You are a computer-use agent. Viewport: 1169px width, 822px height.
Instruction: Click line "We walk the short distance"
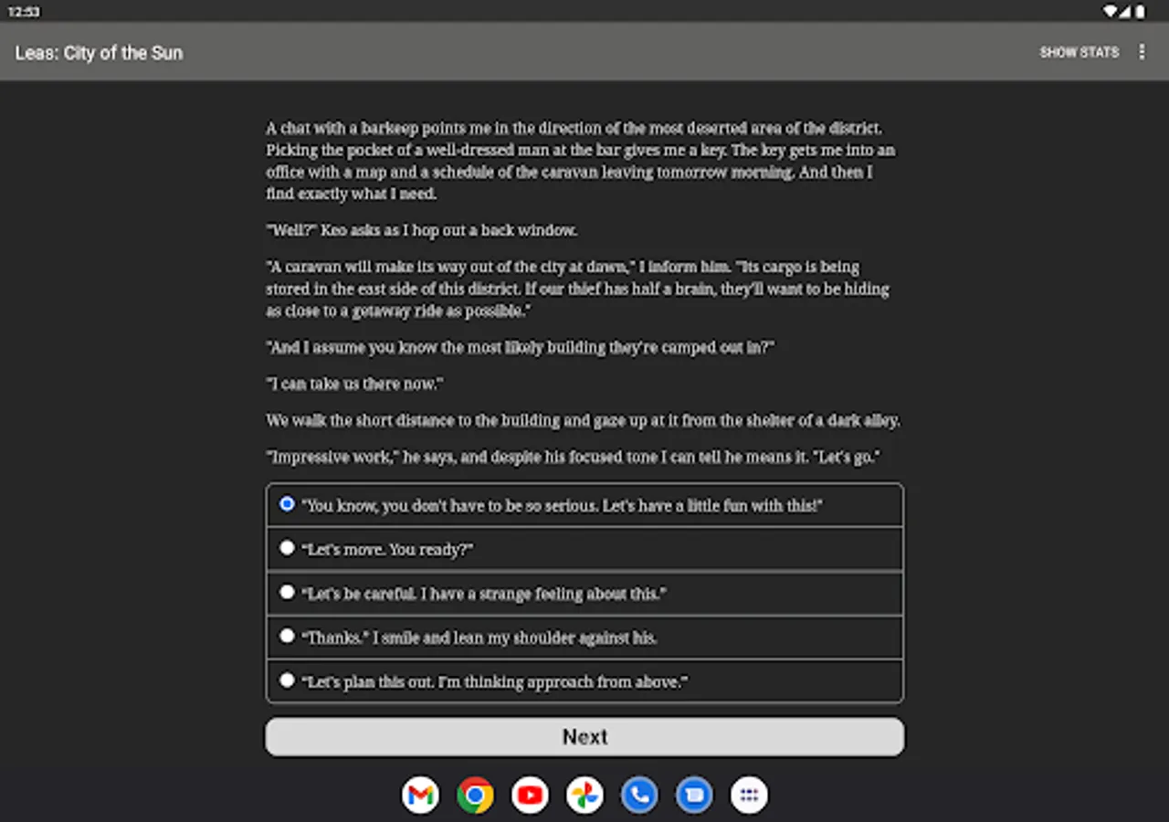(x=583, y=420)
